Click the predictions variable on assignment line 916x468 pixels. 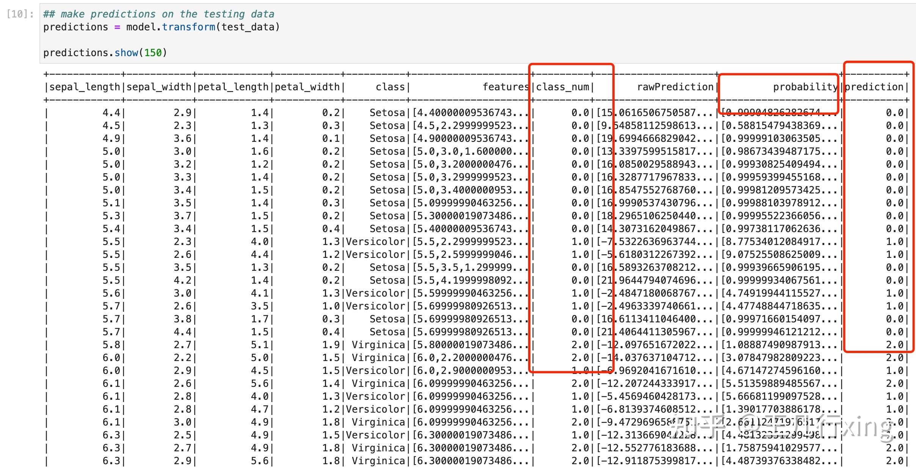pos(75,27)
